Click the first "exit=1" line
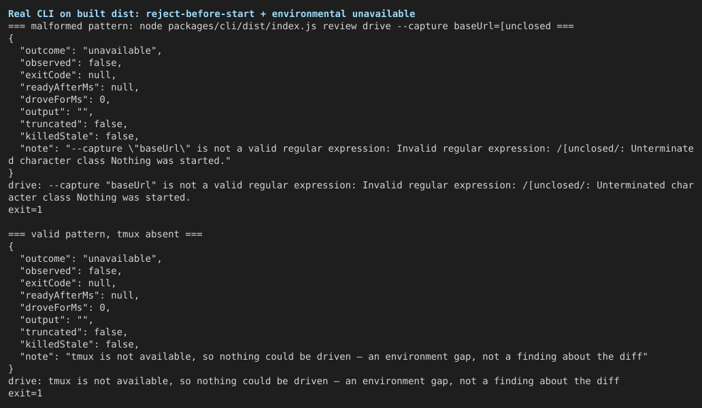The height and width of the screenshot is (408, 702). point(25,209)
